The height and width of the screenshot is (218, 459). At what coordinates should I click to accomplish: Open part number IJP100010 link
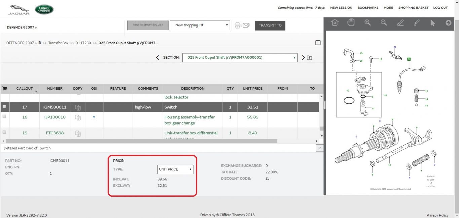pos(55,117)
